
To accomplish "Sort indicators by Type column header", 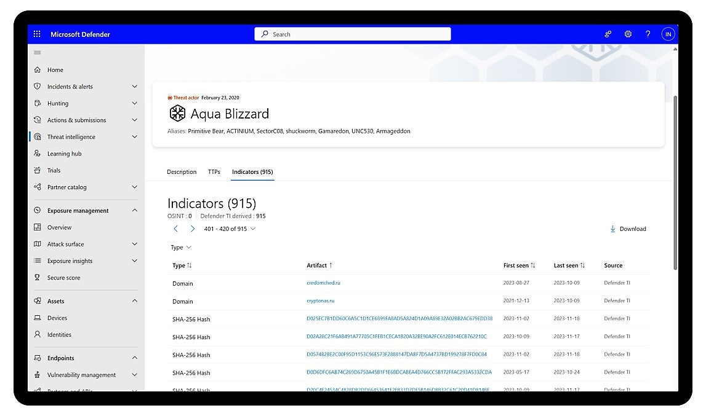I will (x=182, y=265).
